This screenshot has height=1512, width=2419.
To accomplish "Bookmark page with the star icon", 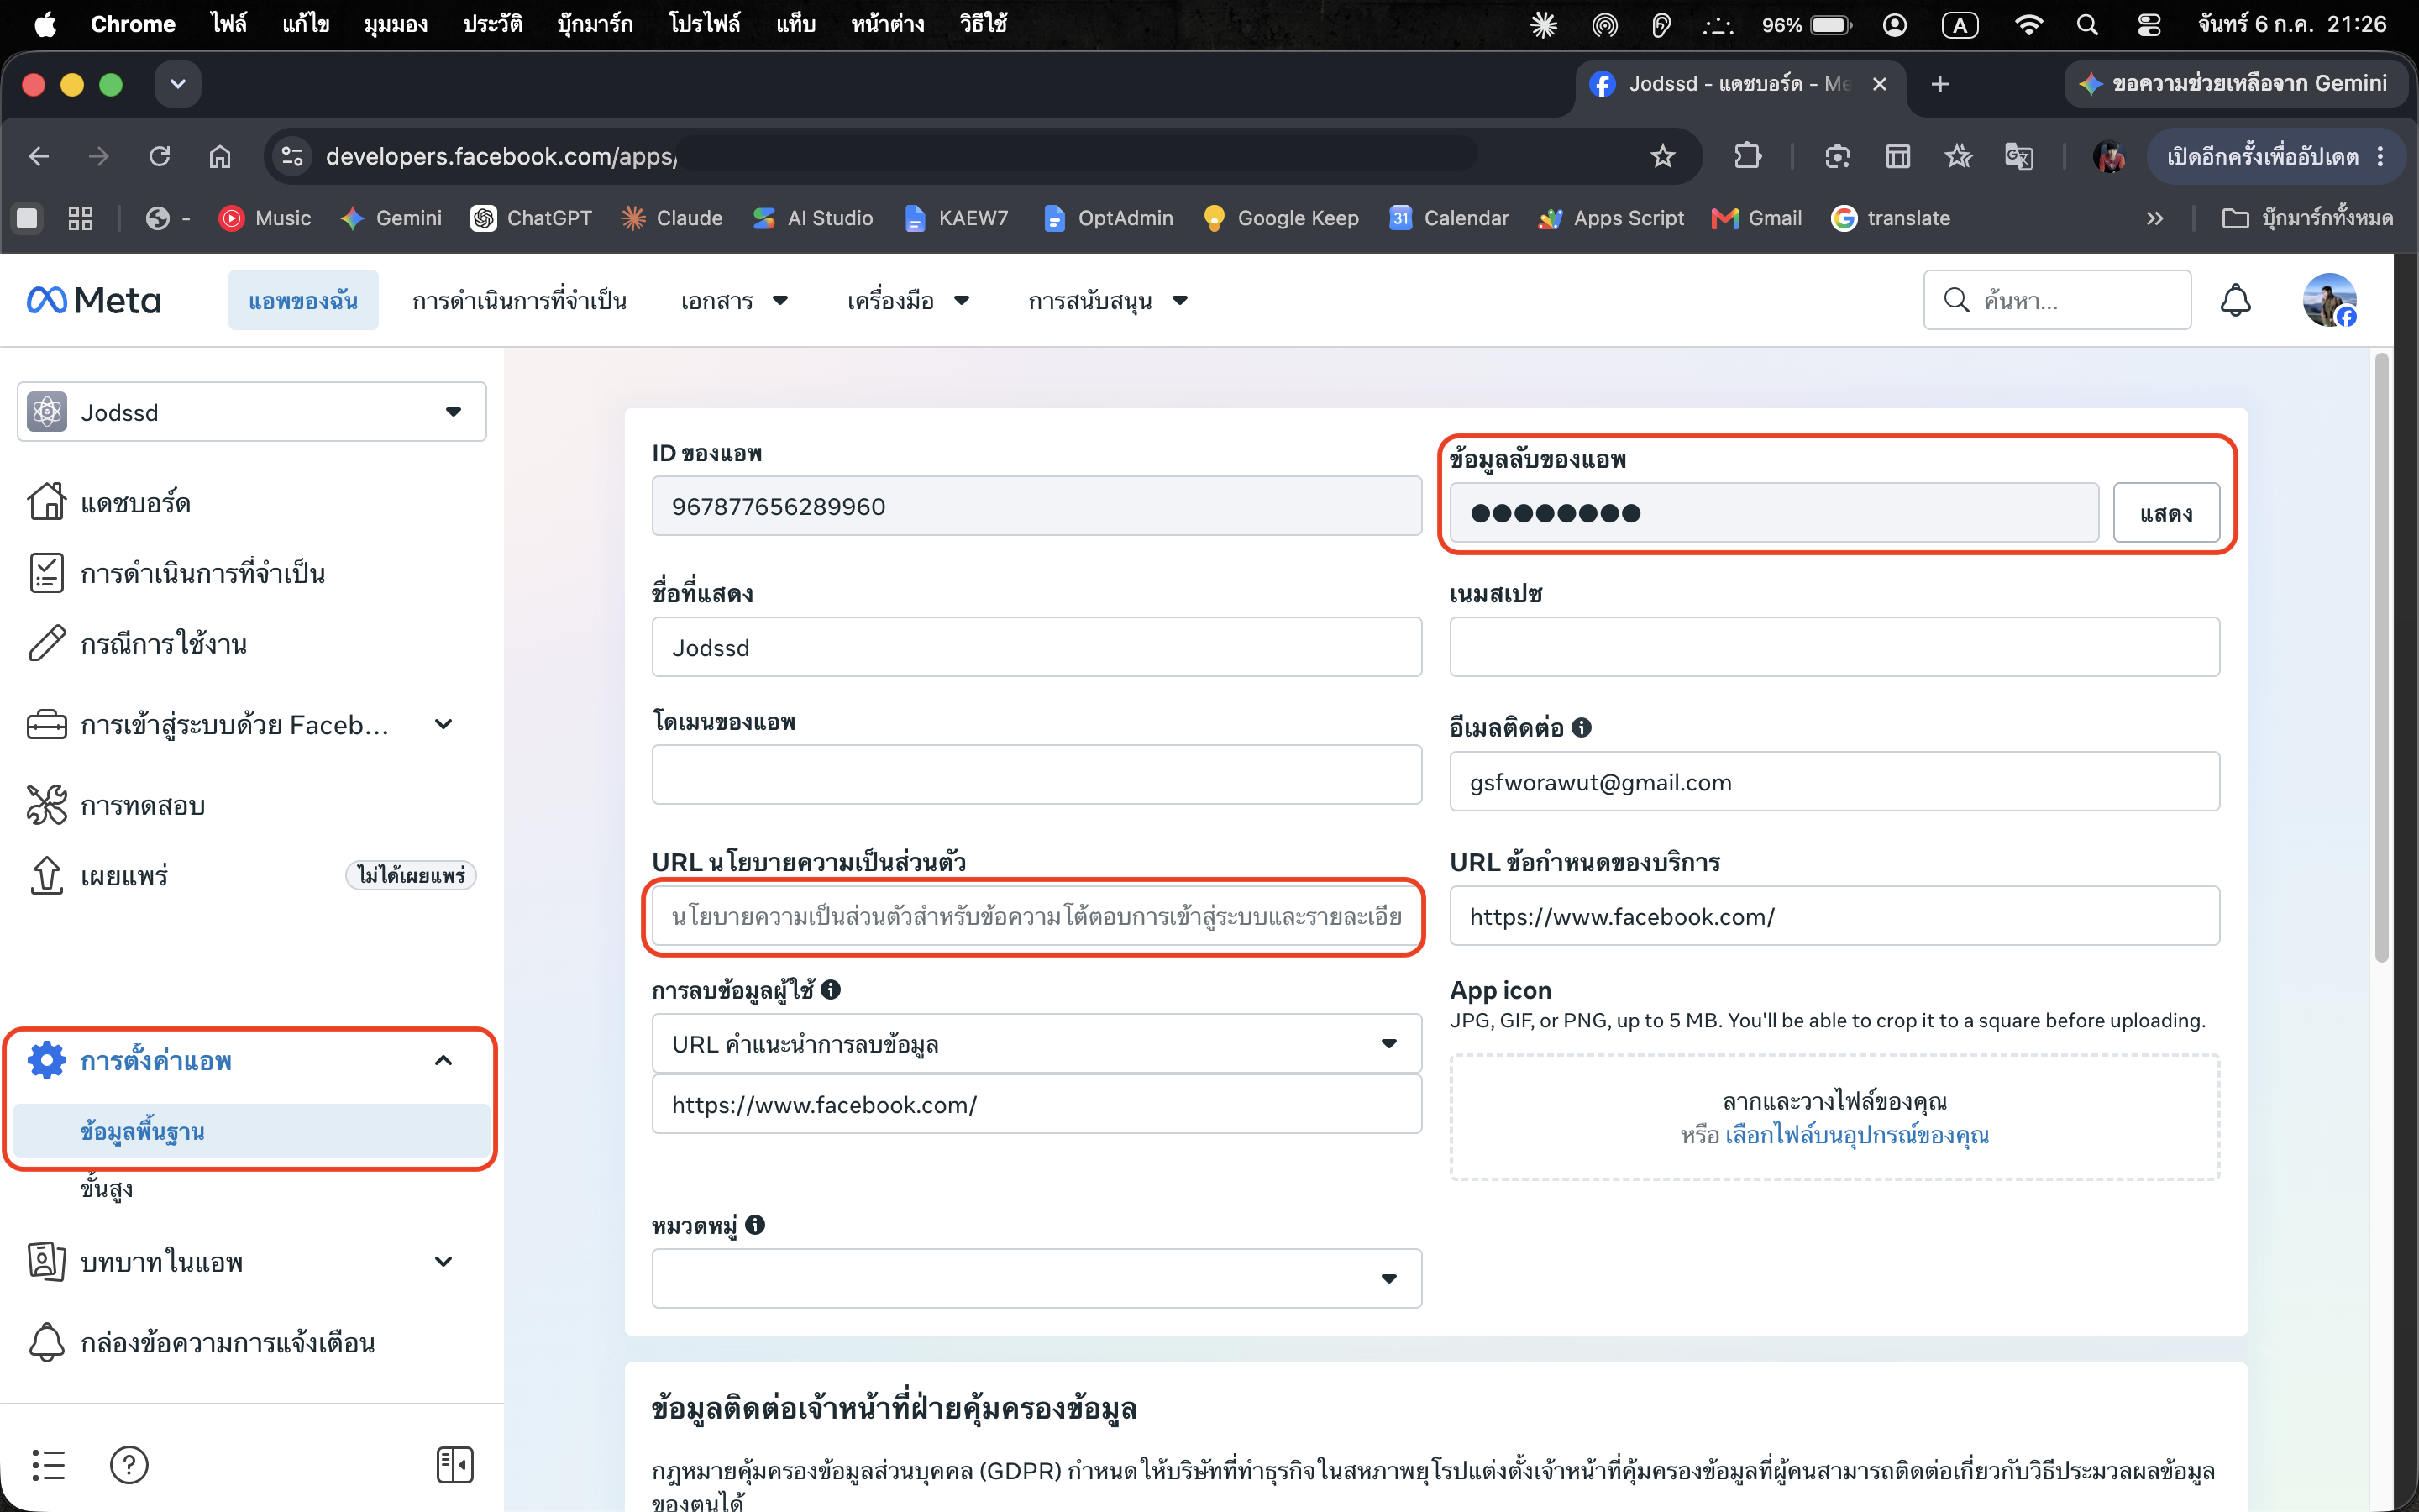I will click(1662, 156).
